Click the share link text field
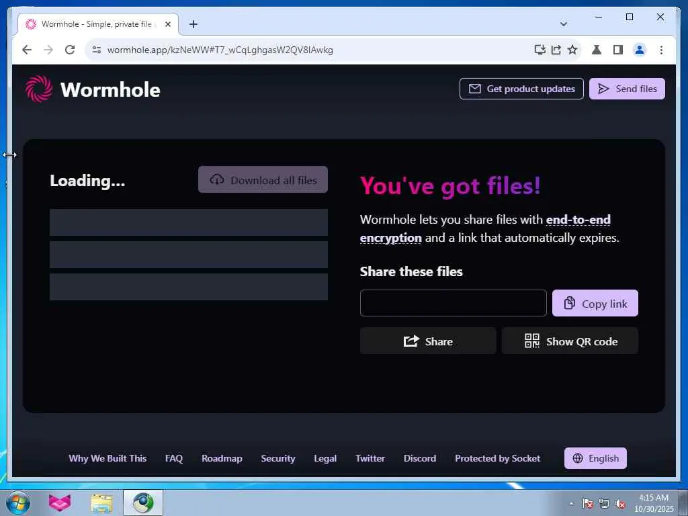 (454, 303)
